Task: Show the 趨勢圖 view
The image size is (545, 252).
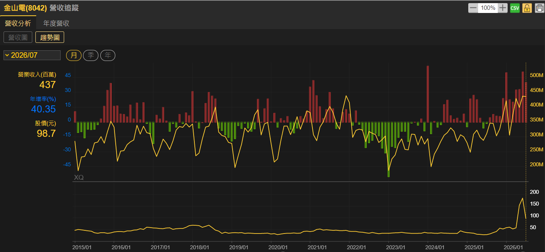Action: [50, 37]
